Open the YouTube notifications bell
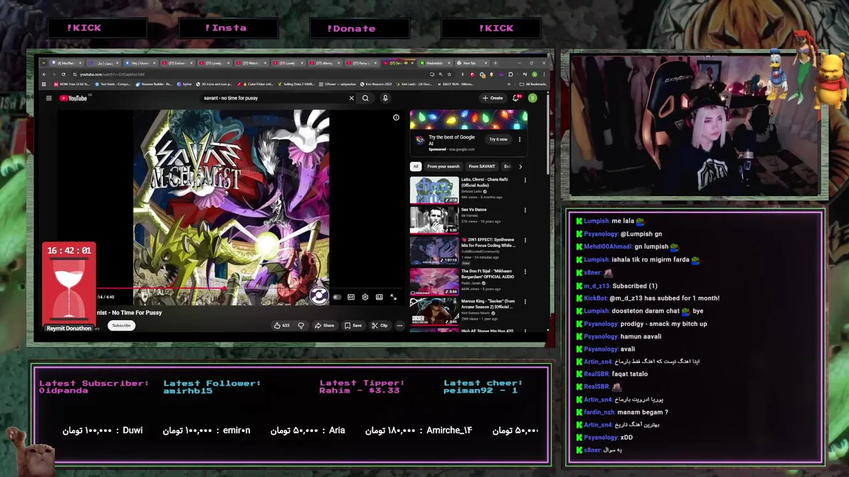The height and width of the screenshot is (477, 849). coord(515,98)
